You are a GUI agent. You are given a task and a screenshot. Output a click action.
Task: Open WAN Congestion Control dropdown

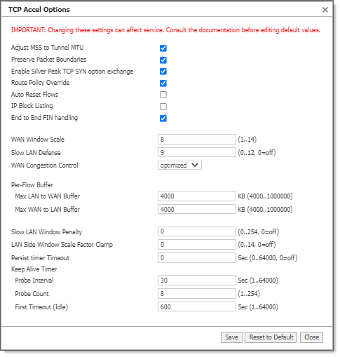click(179, 166)
